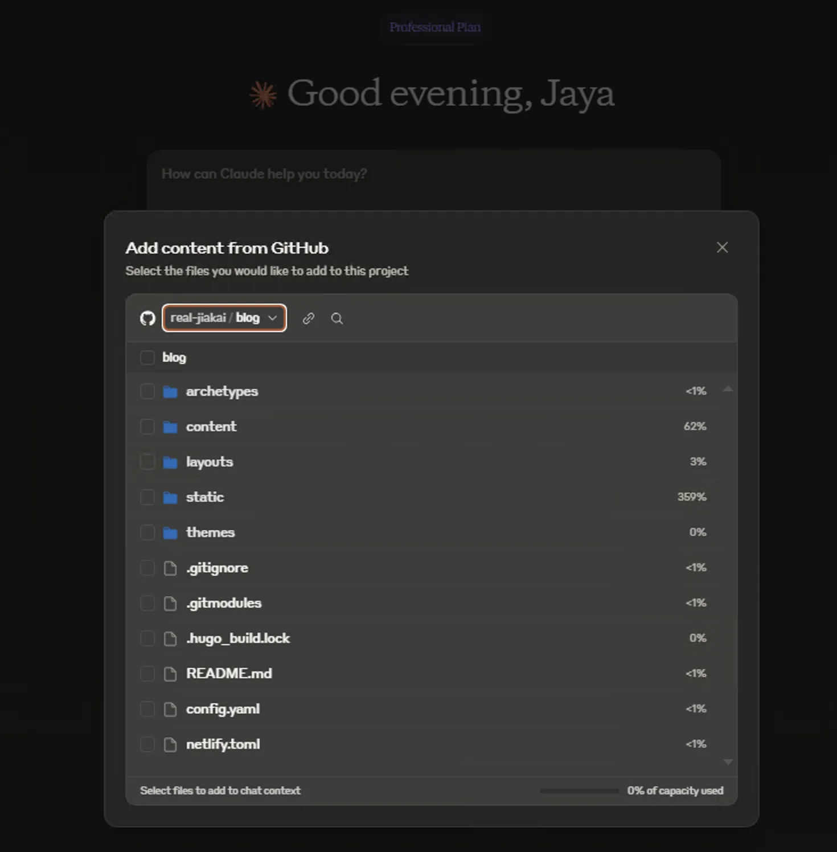Viewport: 837px width, 852px height.
Task: Click the config.yaml file icon
Action: click(170, 710)
